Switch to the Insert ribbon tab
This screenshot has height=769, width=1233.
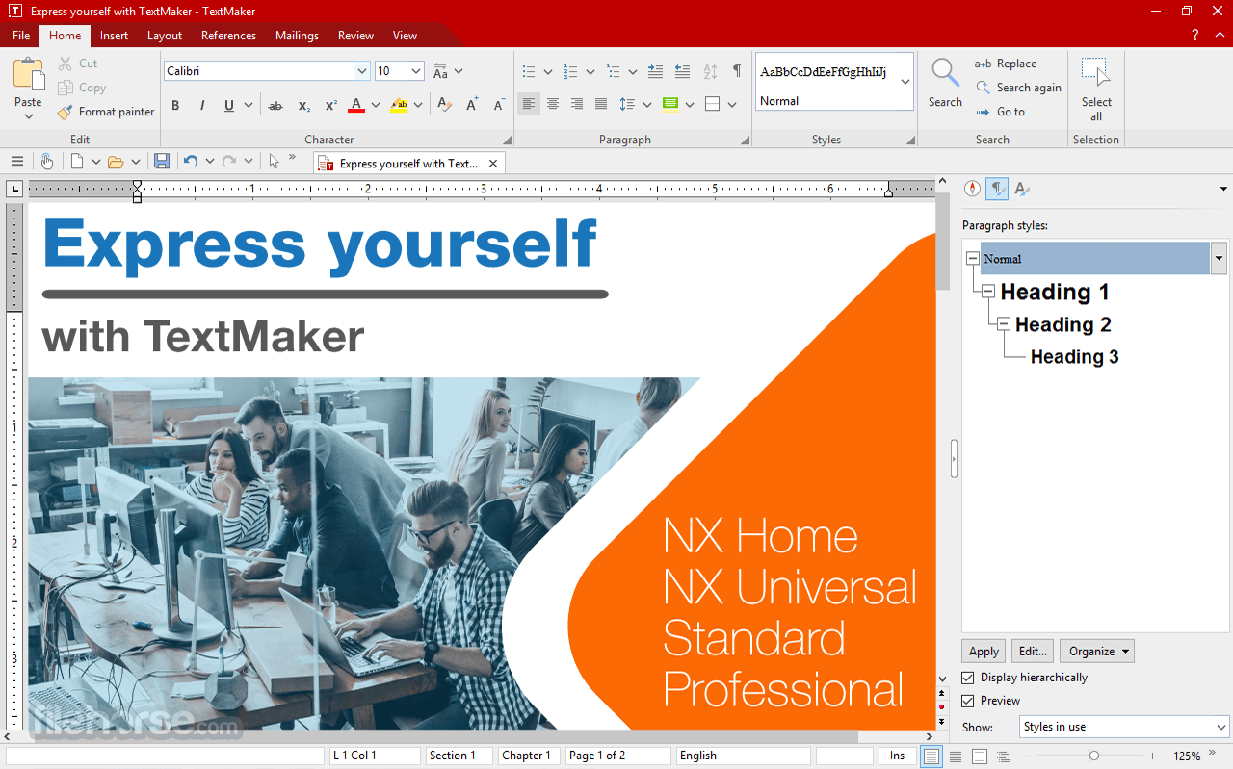pos(114,36)
